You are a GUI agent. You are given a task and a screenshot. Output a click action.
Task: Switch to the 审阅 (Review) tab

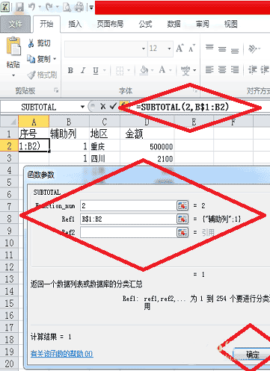pos(202,24)
